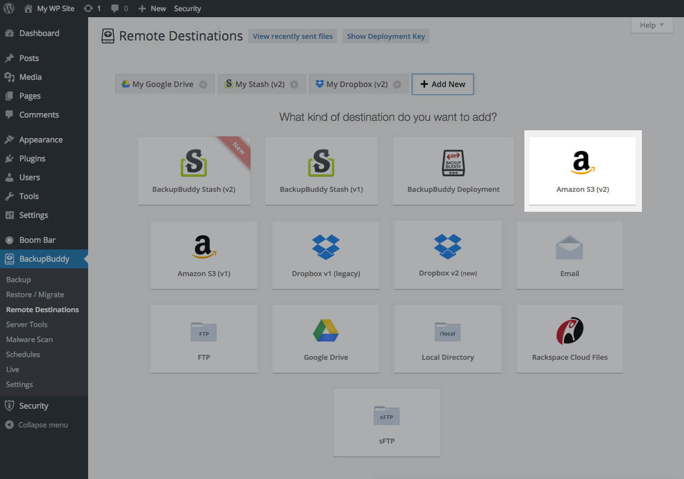
Task: Open the Comments menu item in sidebar
Action: (x=44, y=115)
